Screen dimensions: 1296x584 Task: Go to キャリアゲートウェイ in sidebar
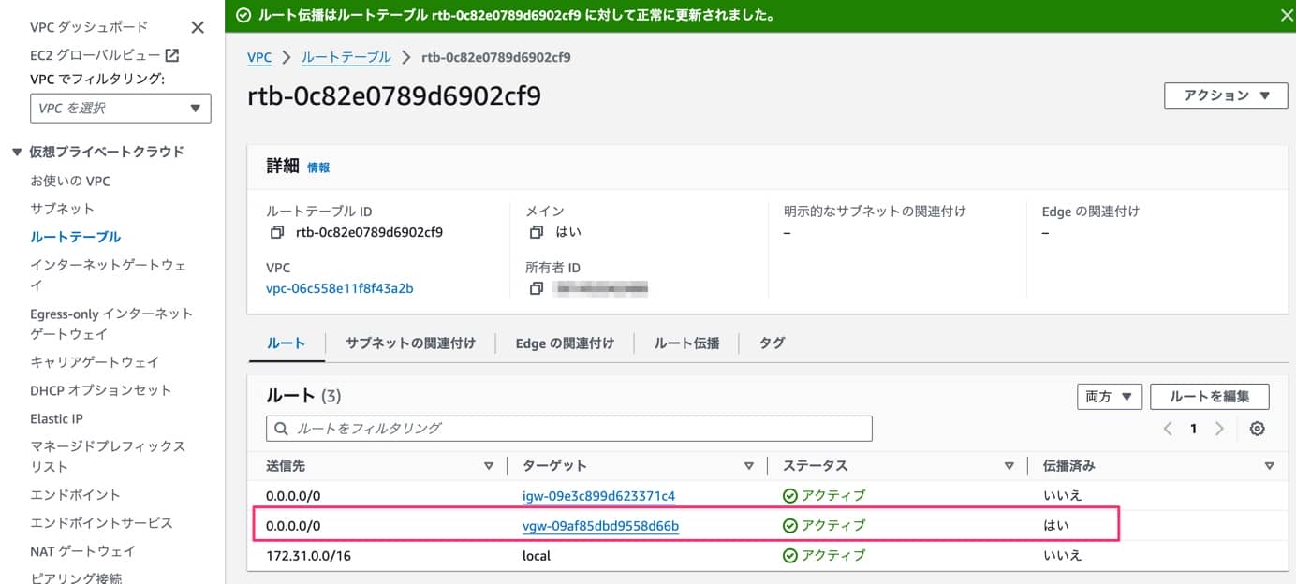pos(95,362)
